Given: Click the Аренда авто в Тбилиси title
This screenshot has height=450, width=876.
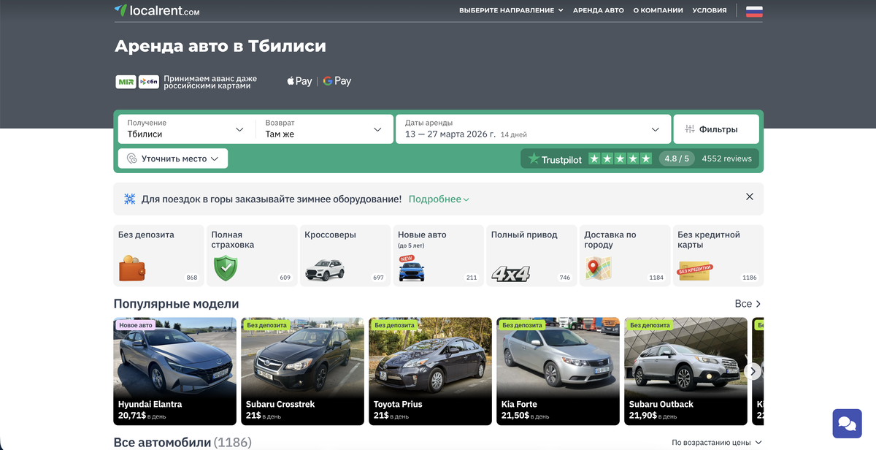Looking at the screenshot, I should click(220, 46).
